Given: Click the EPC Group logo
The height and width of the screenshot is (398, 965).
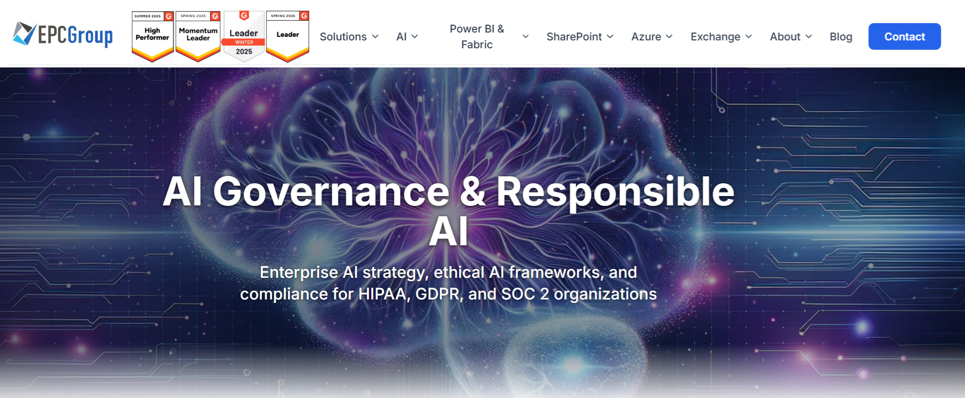Looking at the screenshot, I should [x=63, y=35].
